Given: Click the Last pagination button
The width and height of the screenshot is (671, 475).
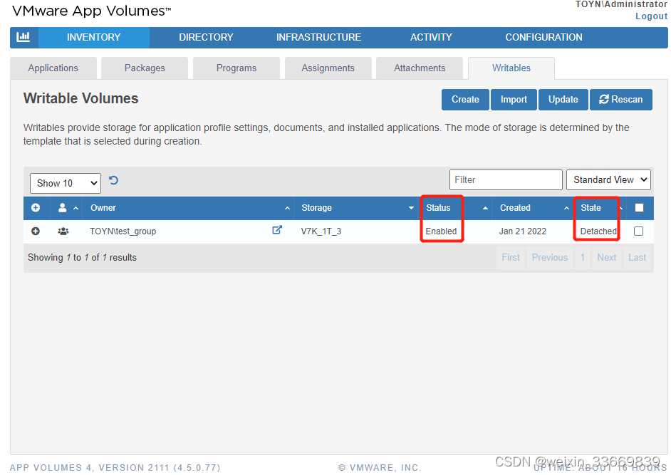Looking at the screenshot, I should point(637,257).
